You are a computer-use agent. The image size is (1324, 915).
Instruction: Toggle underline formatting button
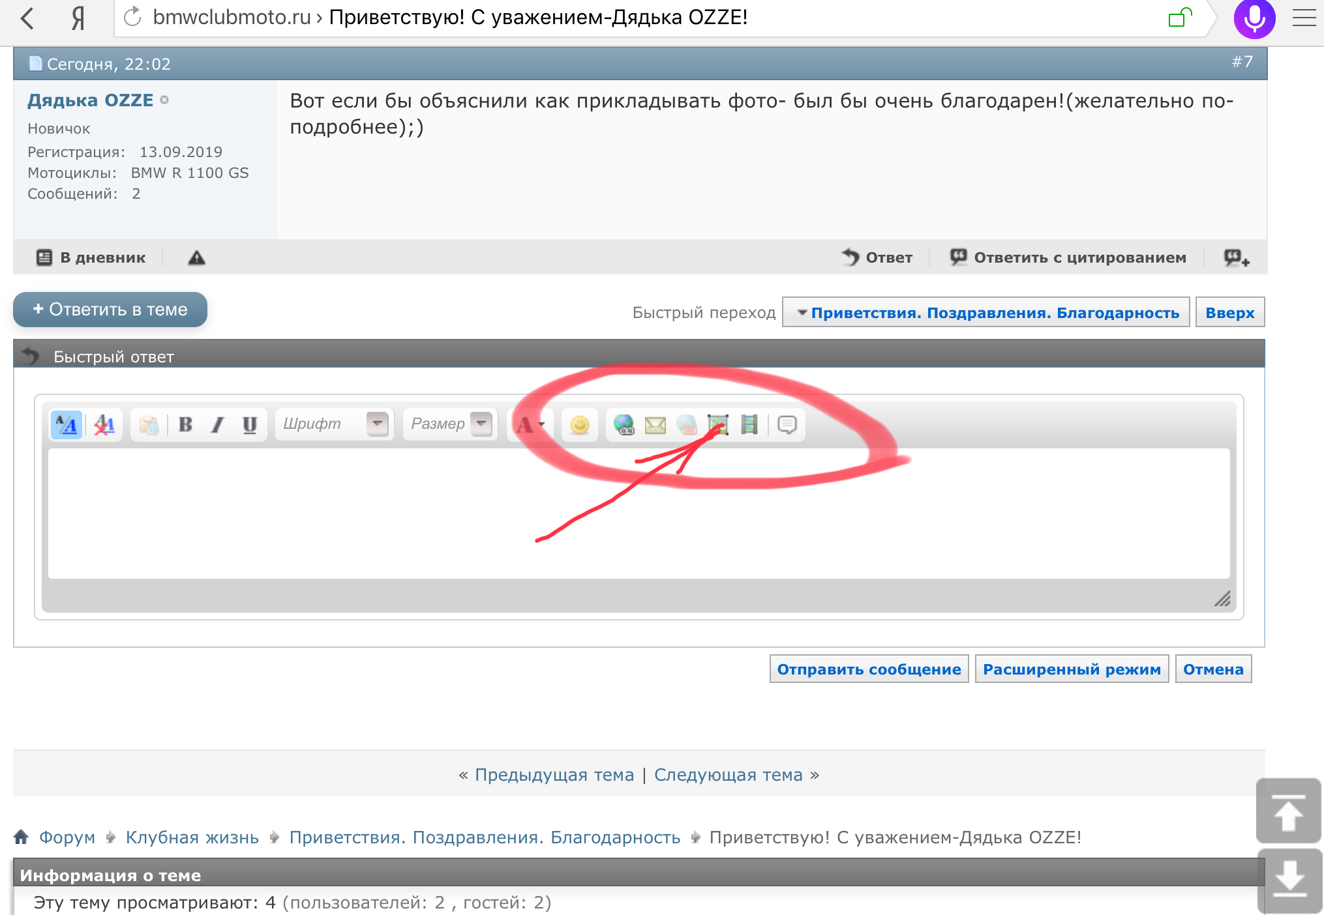[x=249, y=425]
